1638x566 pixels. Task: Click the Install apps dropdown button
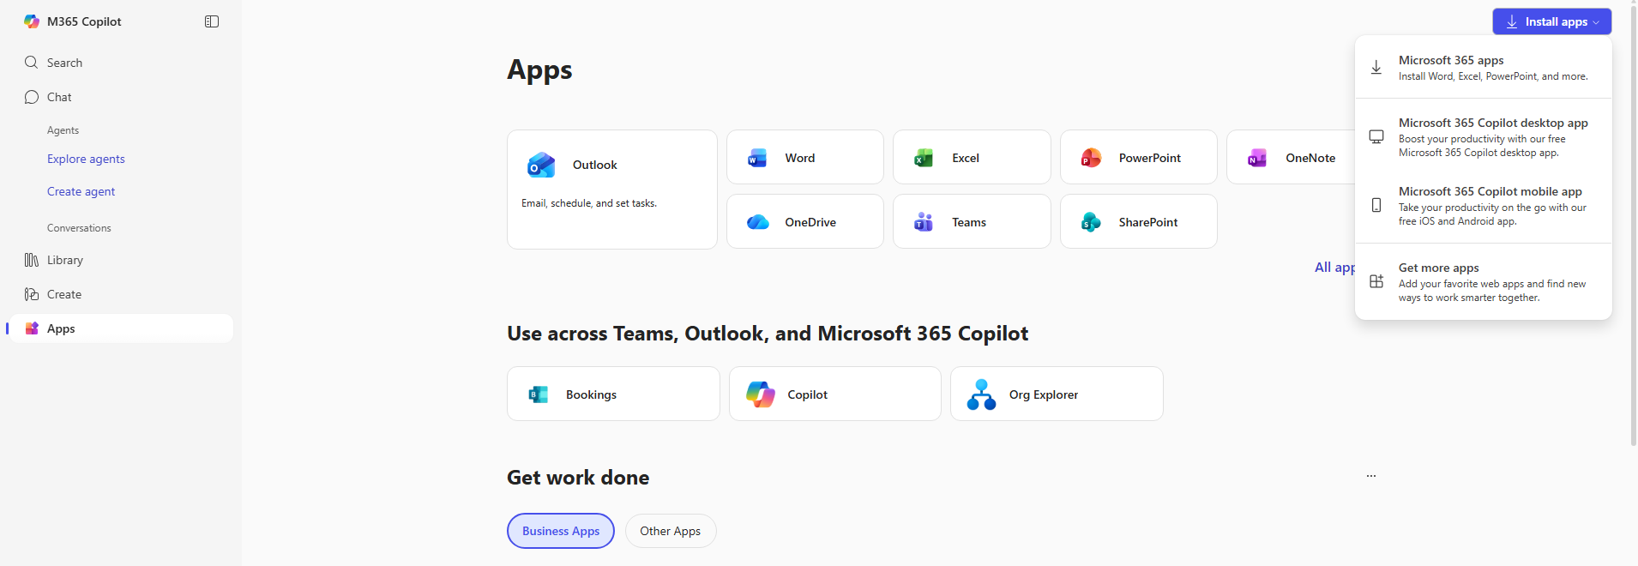coord(1551,21)
